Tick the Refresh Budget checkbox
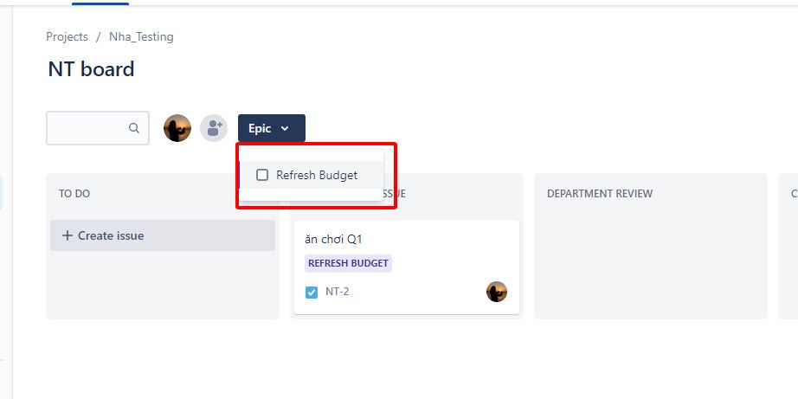Viewport: 798px width, 399px height. click(262, 175)
